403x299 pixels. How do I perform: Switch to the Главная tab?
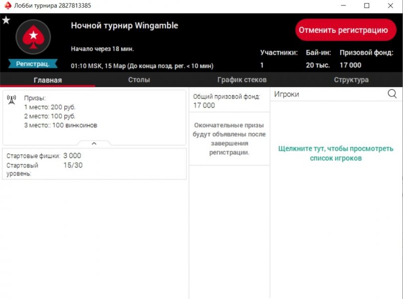click(47, 80)
